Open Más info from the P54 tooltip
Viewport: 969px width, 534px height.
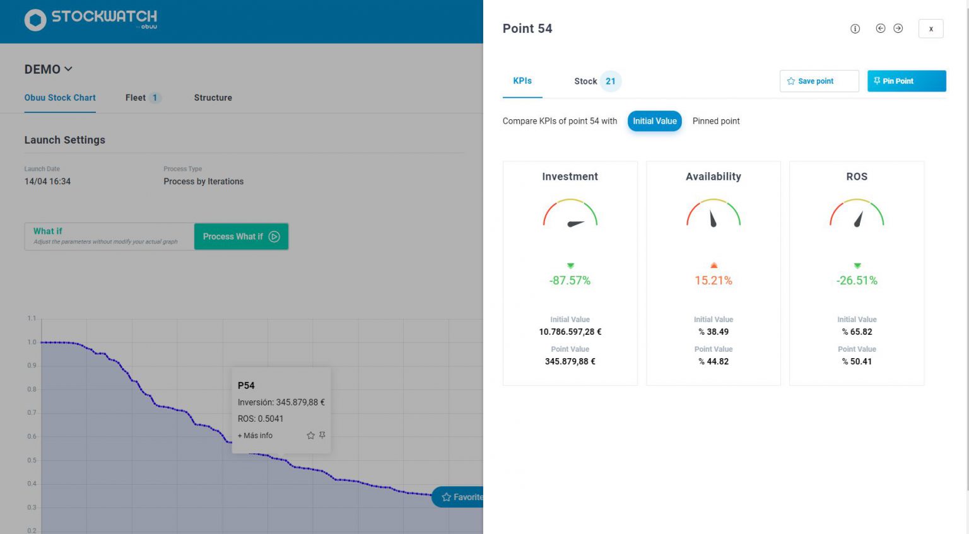click(x=255, y=435)
